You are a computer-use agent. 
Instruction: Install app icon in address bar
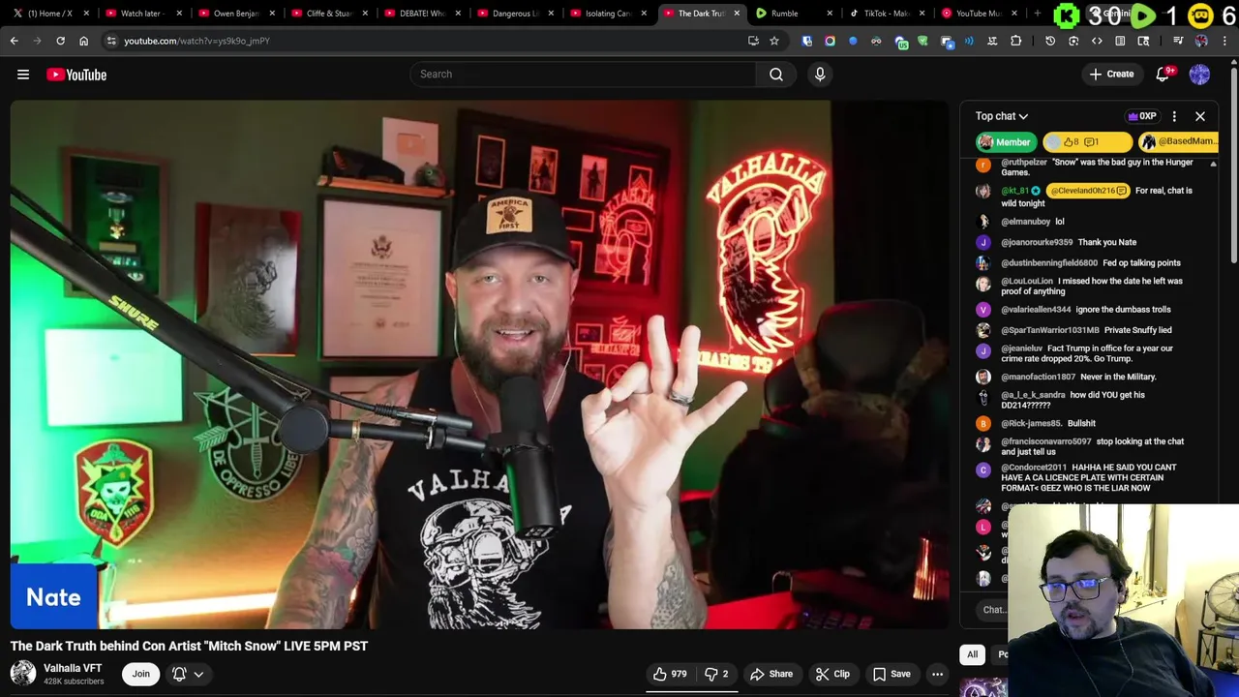pos(753,41)
